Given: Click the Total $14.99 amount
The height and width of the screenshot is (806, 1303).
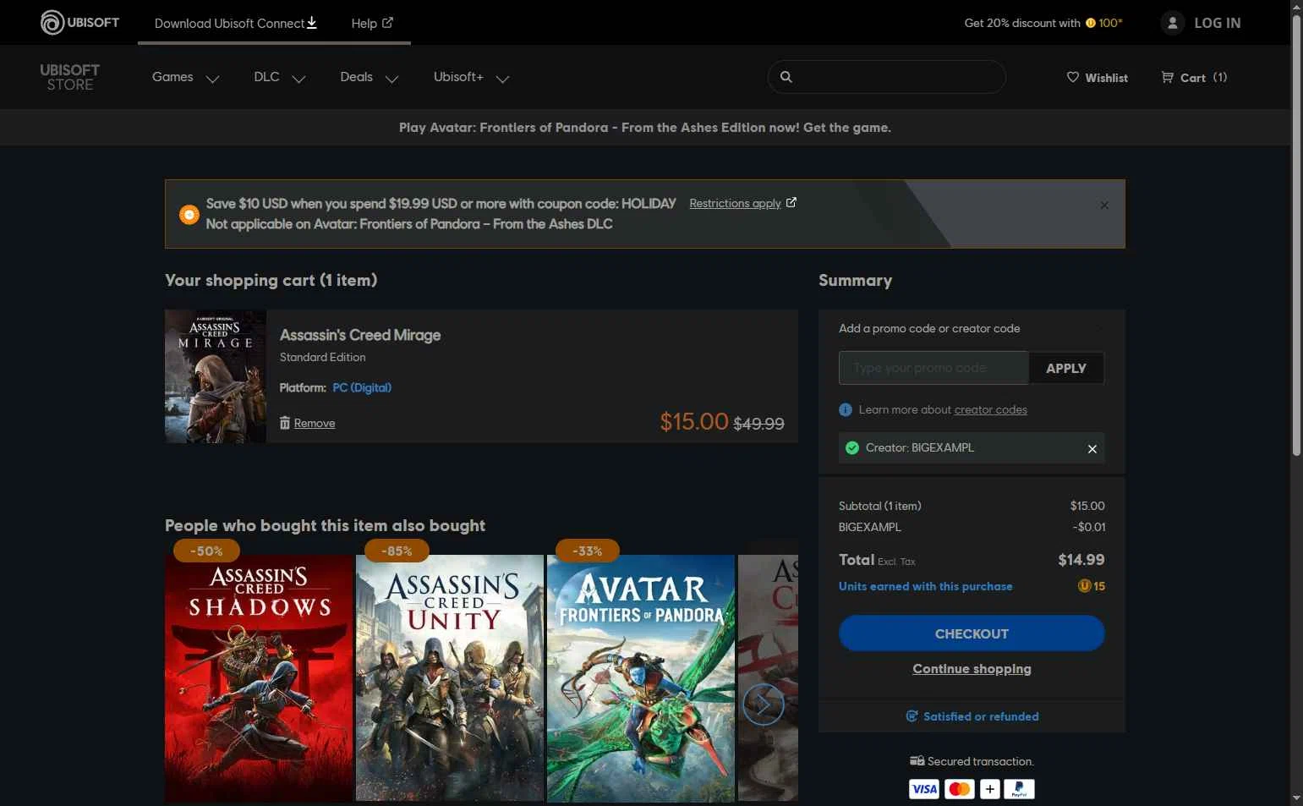Looking at the screenshot, I should (1081, 560).
